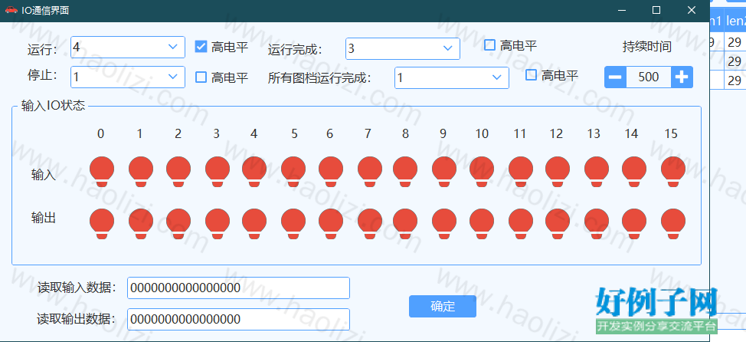Click input indicator lamp 1

(x=141, y=172)
